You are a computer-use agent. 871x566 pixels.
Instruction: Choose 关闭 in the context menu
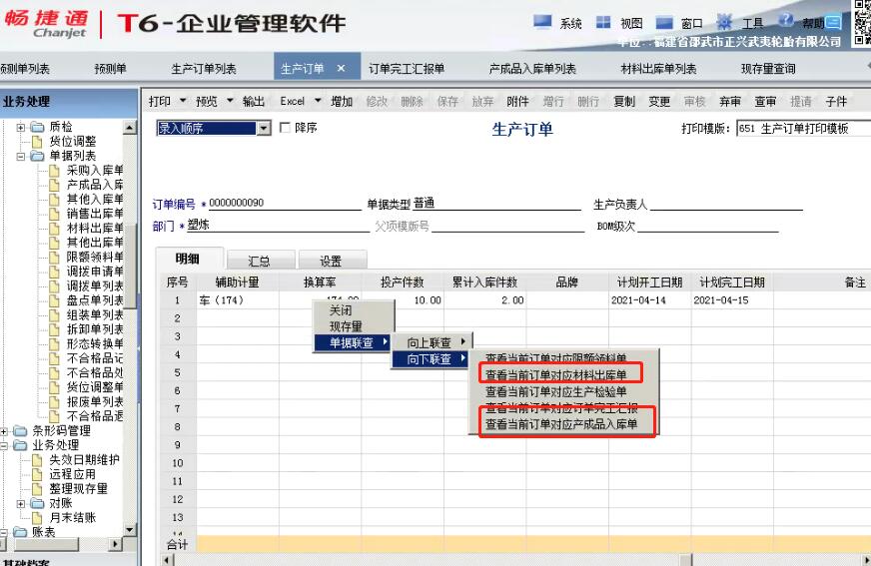click(x=341, y=310)
